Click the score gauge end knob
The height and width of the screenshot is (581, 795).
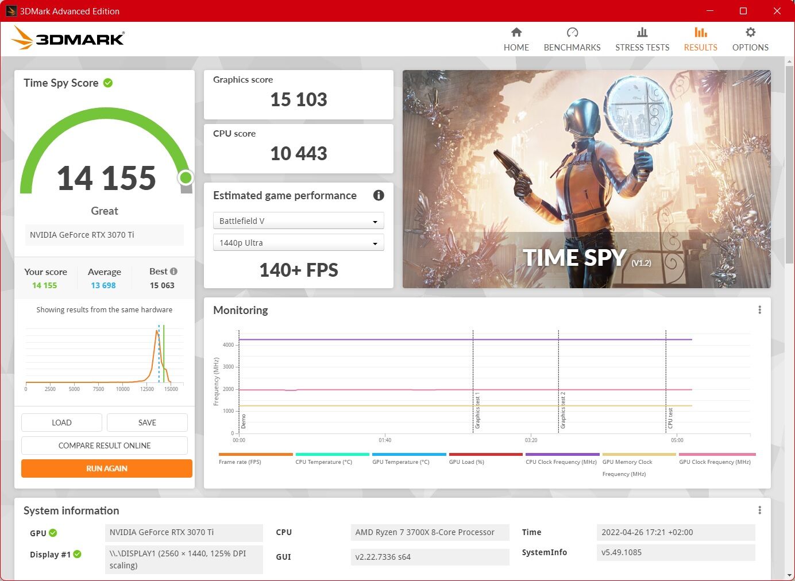click(186, 177)
